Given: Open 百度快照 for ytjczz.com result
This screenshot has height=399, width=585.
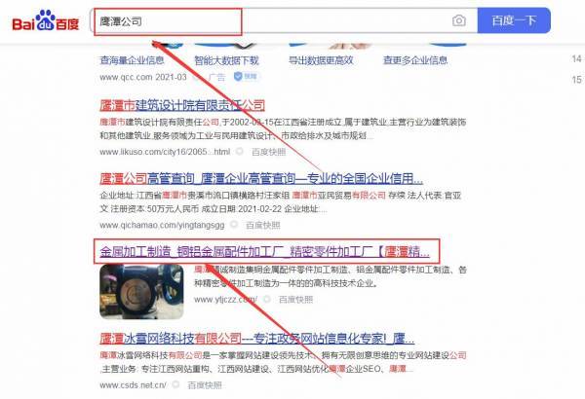Looking at the screenshot, I should [x=295, y=299].
